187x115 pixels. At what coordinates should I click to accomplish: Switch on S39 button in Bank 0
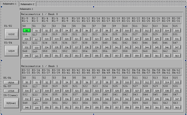(x=97, y=47)
